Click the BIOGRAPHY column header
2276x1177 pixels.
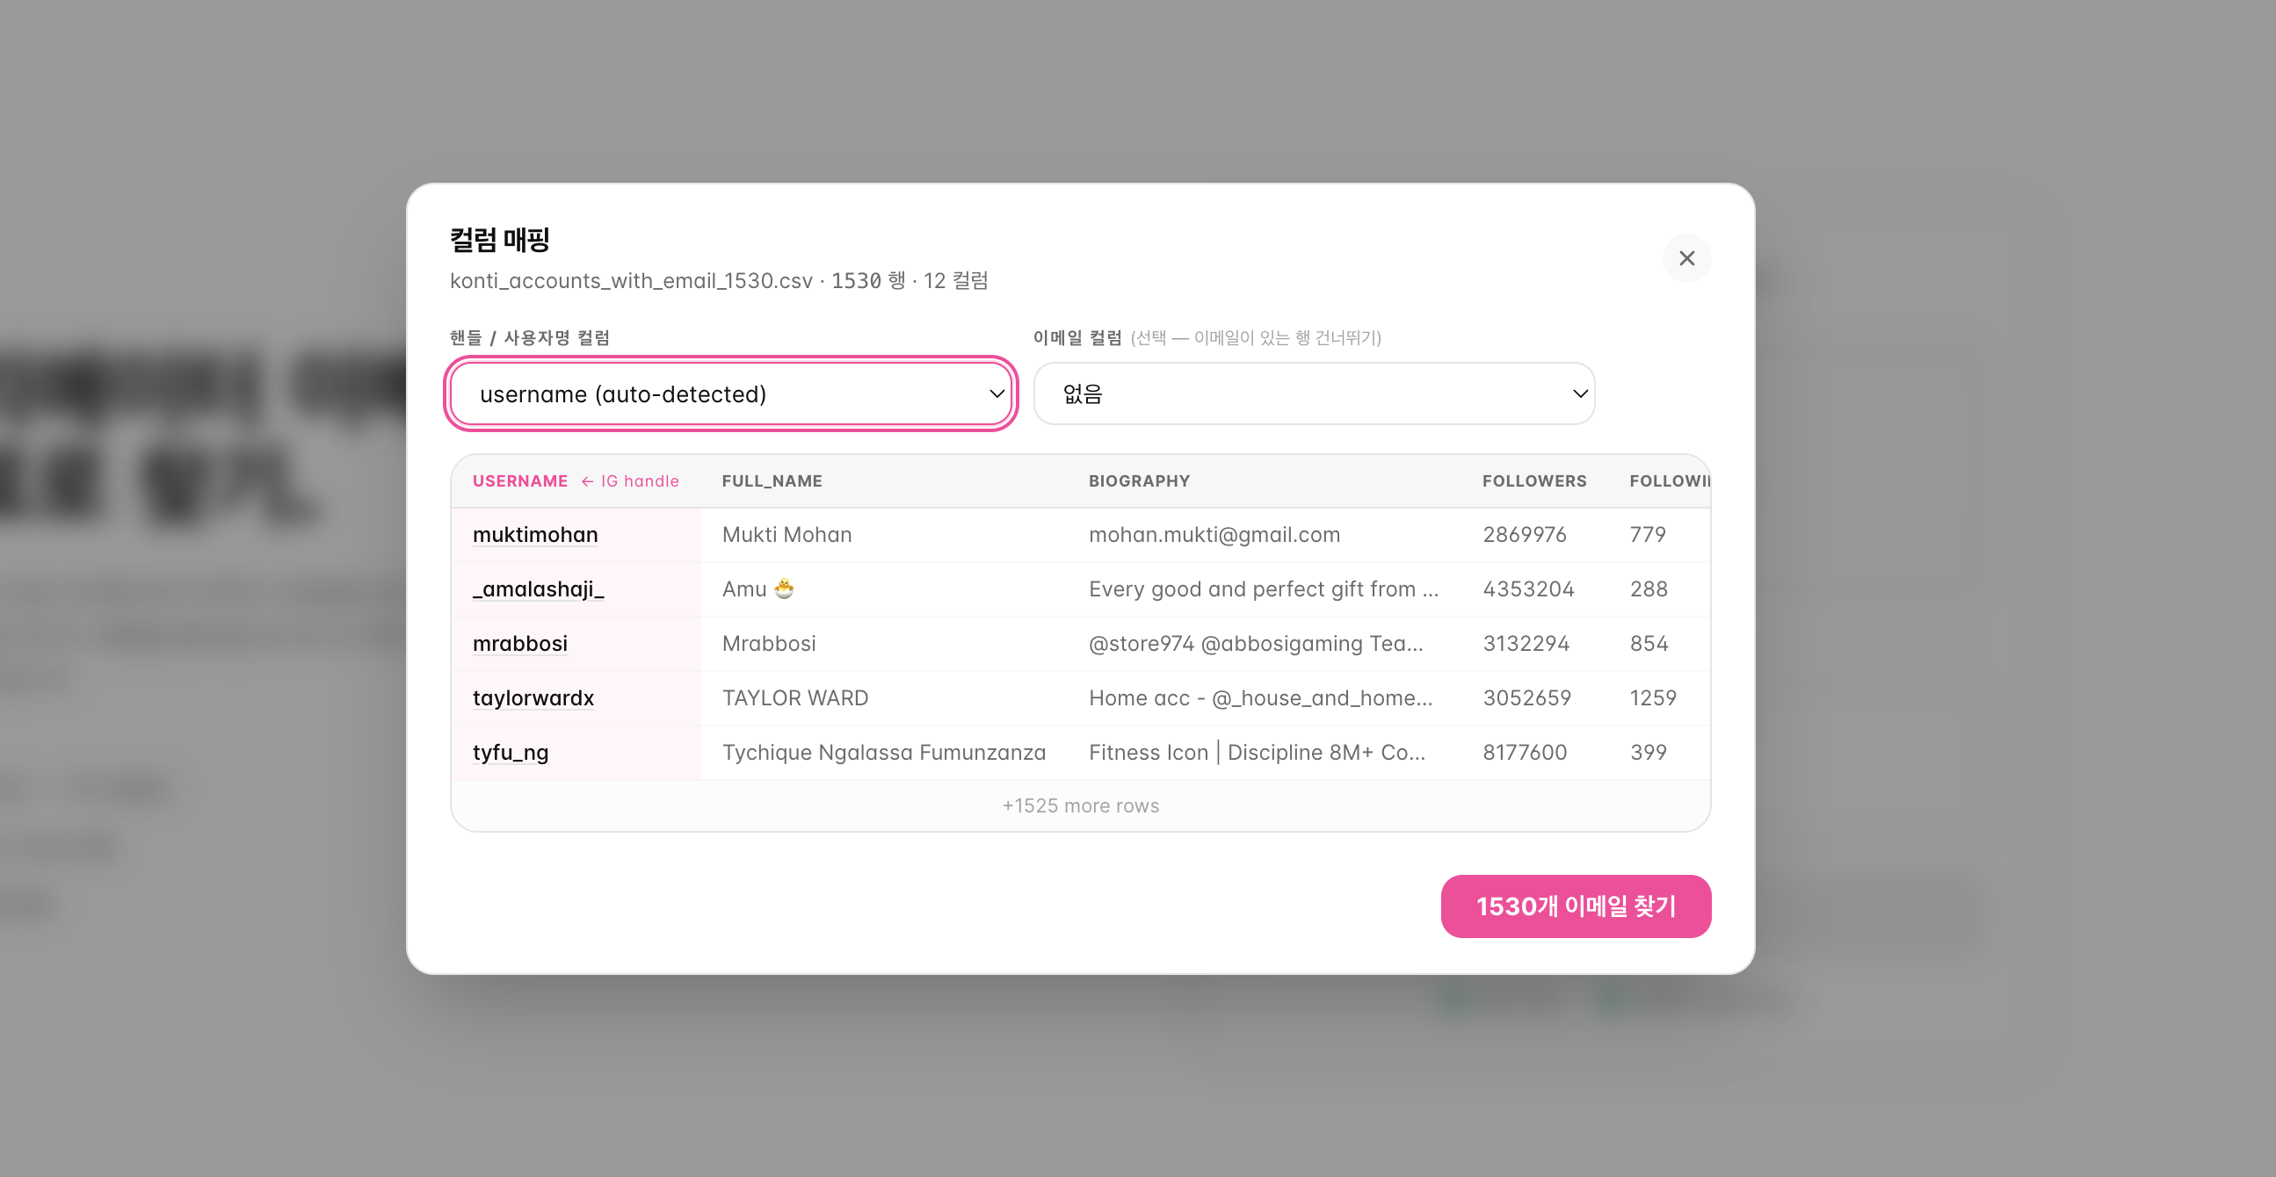coord(1139,481)
